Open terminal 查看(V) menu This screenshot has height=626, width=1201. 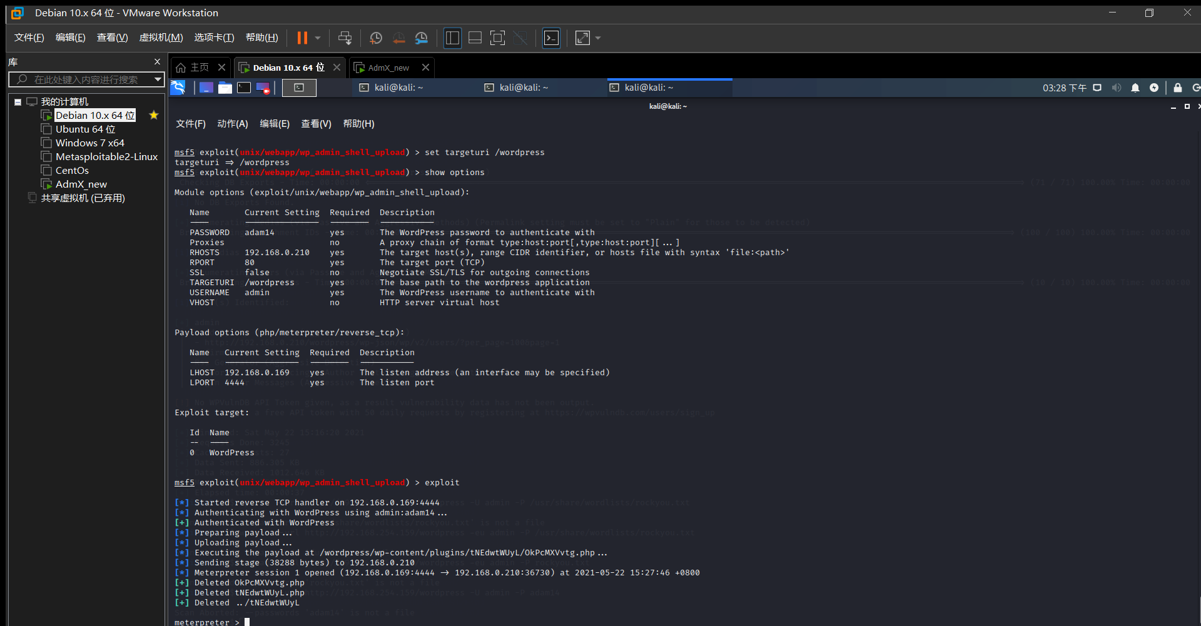click(317, 124)
